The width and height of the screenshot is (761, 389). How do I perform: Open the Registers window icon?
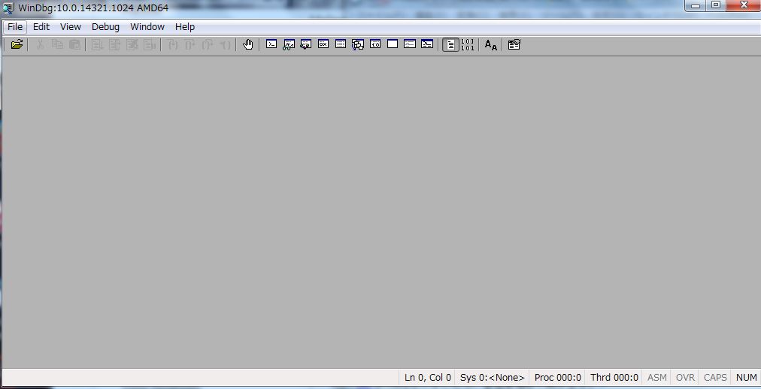(323, 44)
